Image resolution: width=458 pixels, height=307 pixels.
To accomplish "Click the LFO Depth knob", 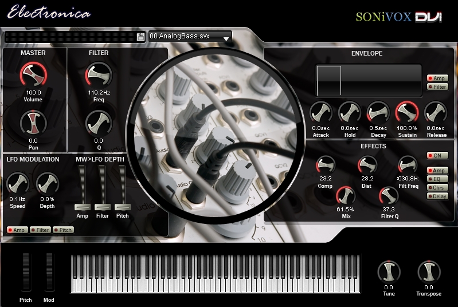I will point(48,183).
